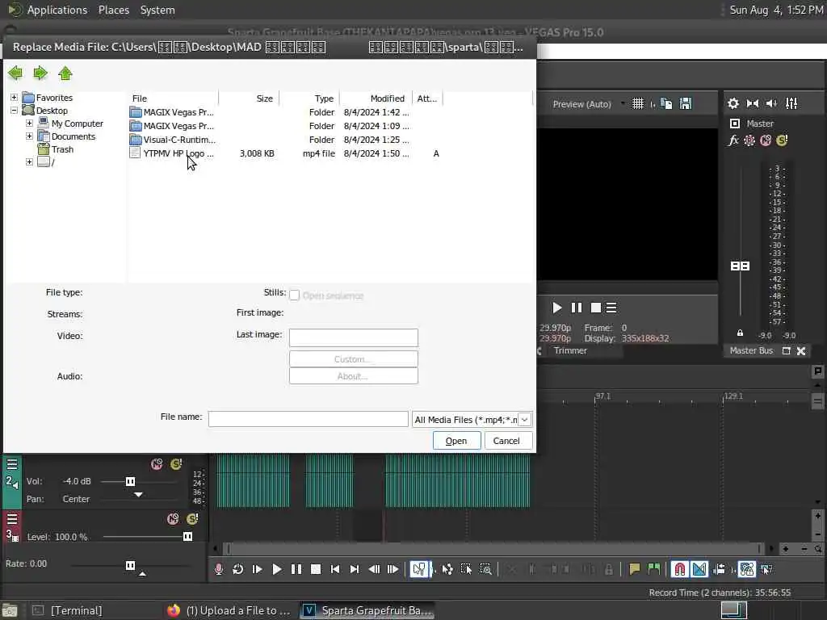Go forward with the green right arrow
Screen dimensions: 827x620
(x=40, y=73)
